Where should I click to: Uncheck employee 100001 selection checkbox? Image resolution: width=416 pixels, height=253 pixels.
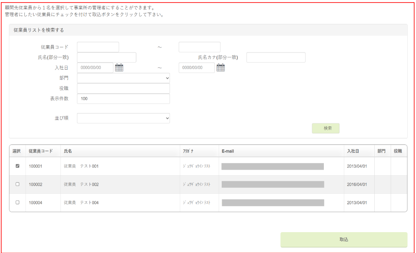click(x=17, y=166)
